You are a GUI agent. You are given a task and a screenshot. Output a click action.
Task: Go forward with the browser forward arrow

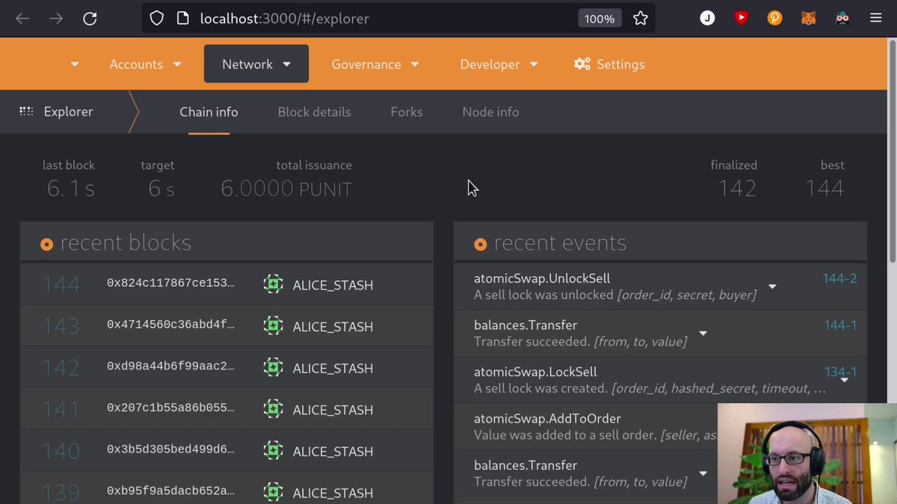56,19
